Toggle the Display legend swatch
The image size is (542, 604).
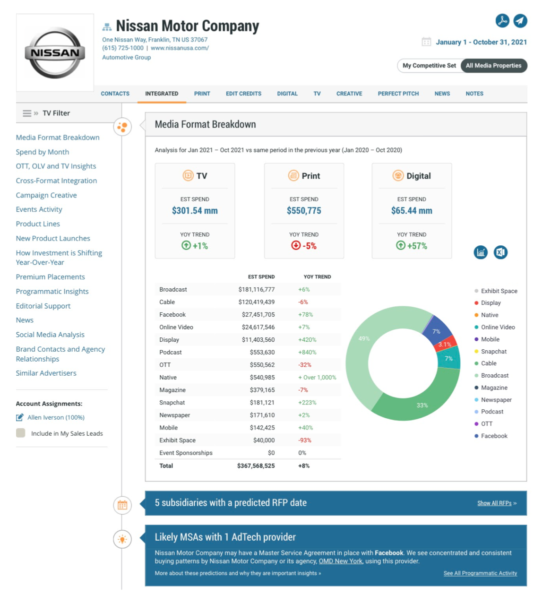pos(476,303)
